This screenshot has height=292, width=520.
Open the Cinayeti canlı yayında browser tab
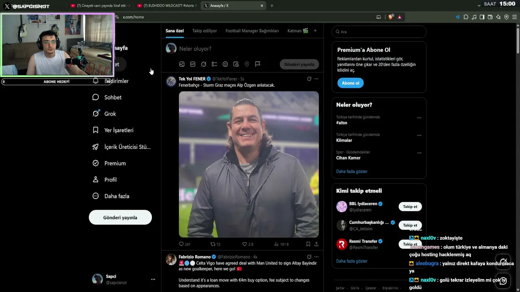pyautogui.click(x=100, y=6)
